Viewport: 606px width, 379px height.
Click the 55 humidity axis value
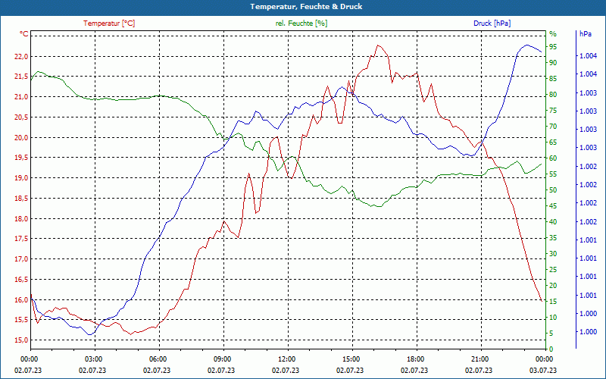pyautogui.click(x=553, y=174)
